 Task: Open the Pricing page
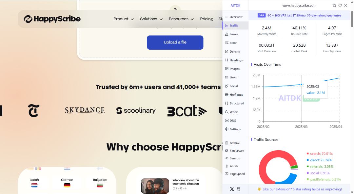pos(206,19)
